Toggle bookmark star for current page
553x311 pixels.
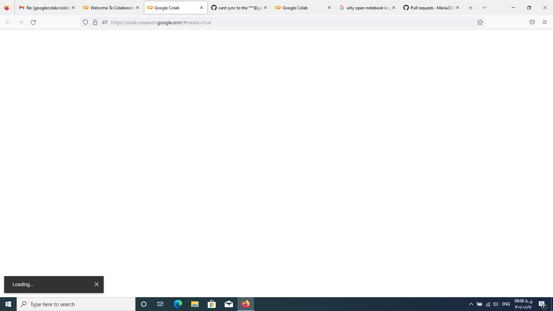point(480,22)
